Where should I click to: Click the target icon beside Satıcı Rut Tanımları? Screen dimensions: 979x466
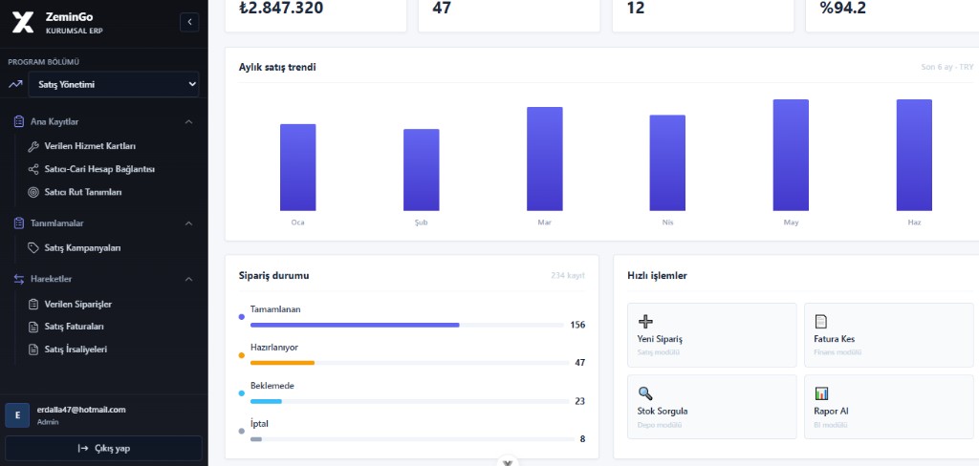coord(33,192)
